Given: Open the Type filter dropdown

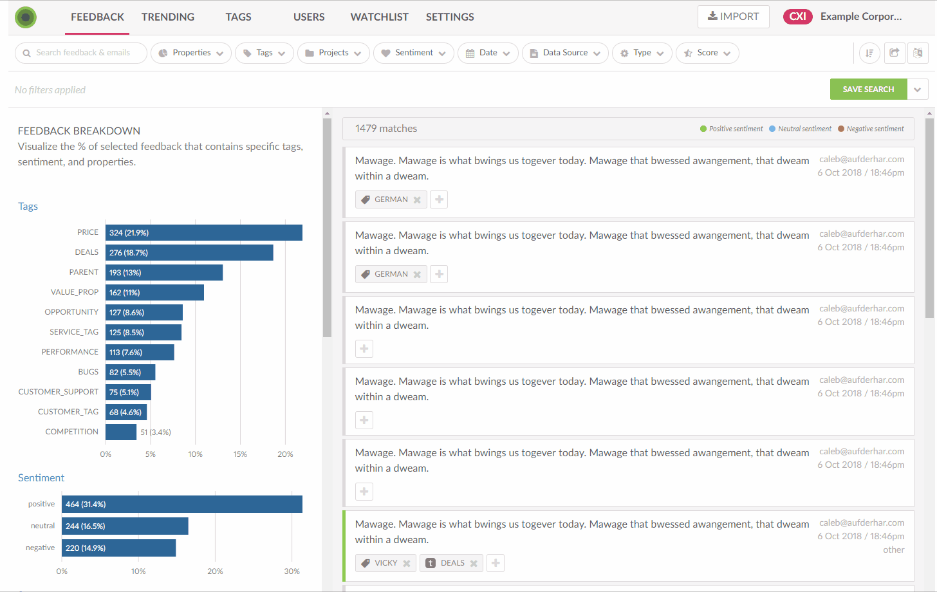Looking at the screenshot, I should [x=642, y=53].
